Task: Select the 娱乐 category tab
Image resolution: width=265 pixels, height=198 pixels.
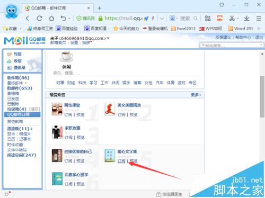Action: pyautogui.click(x=126, y=83)
